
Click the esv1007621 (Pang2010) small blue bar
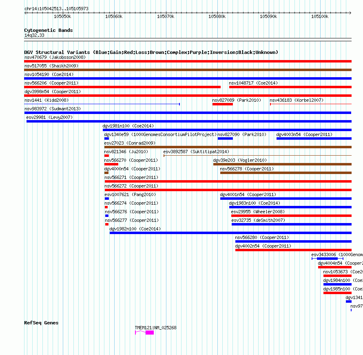point(107,199)
